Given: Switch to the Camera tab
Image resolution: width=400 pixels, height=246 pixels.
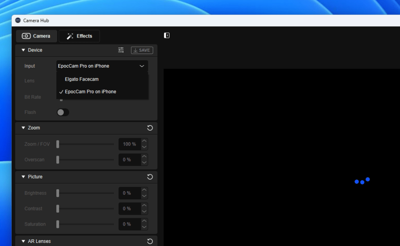Looking at the screenshot, I should (36, 36).
